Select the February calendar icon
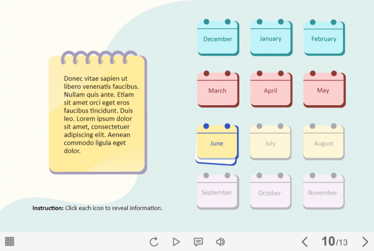Screen dimensions: 374x251 [324, 38]
